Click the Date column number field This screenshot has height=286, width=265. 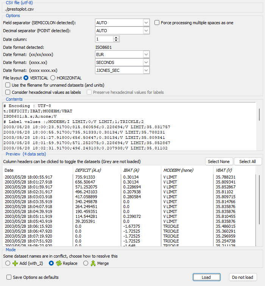click(104, 39)
